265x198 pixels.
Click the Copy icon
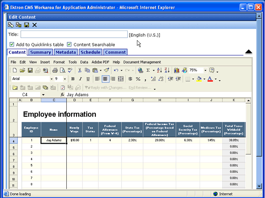coord(87,70)
